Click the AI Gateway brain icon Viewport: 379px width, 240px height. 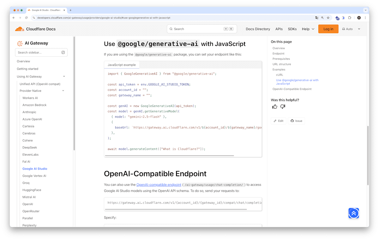(x=20, y=43)
